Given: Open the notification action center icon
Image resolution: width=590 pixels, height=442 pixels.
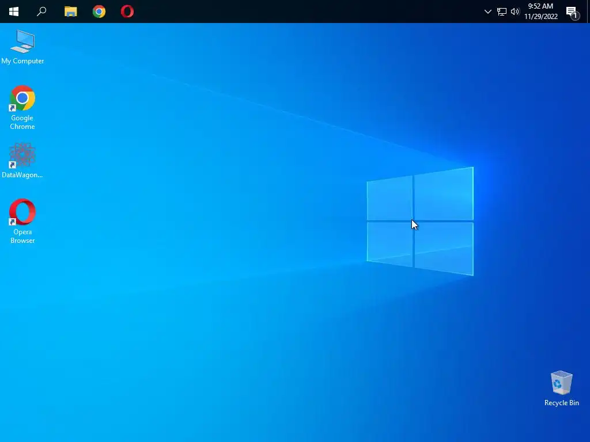Looking at the screenshot, I should click(x=572, y=13).
